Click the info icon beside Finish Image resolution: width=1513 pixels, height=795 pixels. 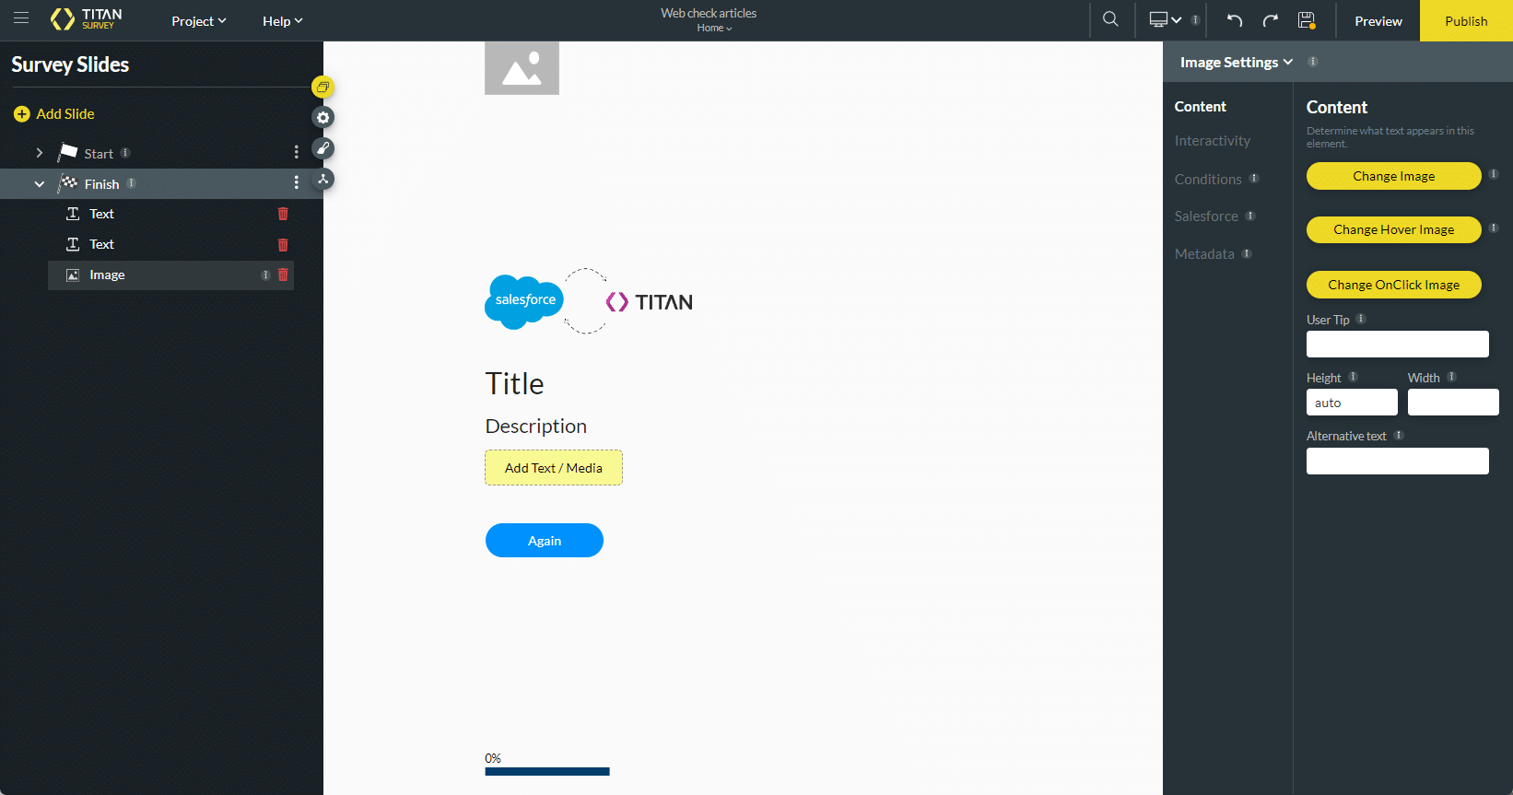[x=132, y=183]
